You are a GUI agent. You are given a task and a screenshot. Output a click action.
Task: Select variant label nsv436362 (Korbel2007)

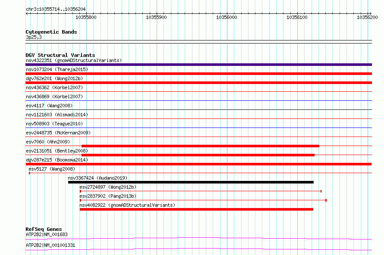(54, 87)
